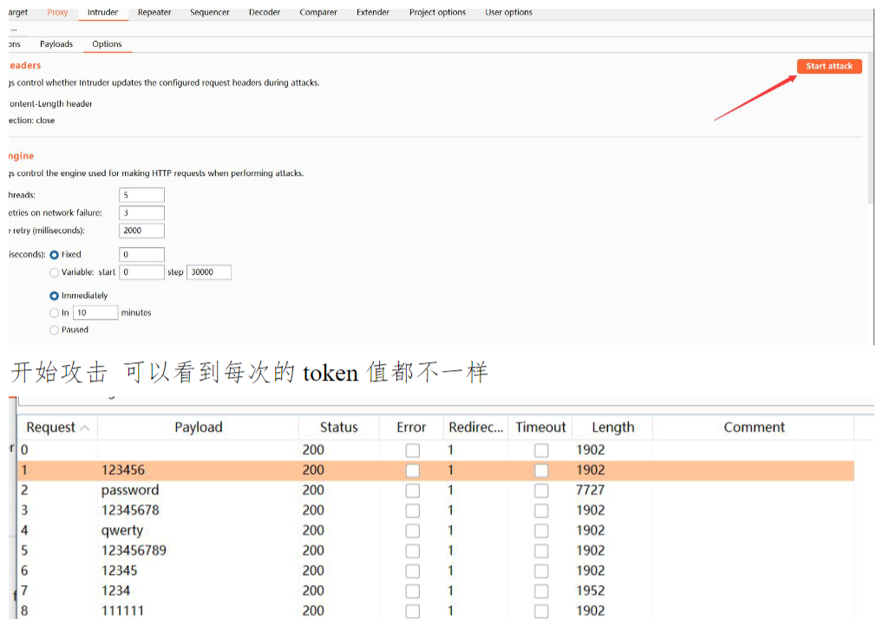Choose the Paused start time option
Screen dimensions: 877x619
pyautogui.click(x=55, y=329)
